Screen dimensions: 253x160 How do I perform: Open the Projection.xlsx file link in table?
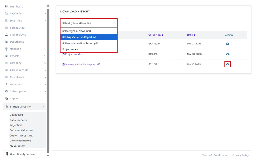[74, 54]
